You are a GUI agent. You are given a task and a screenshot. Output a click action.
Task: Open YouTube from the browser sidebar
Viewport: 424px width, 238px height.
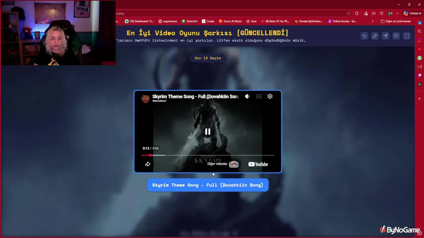point(419,49)
